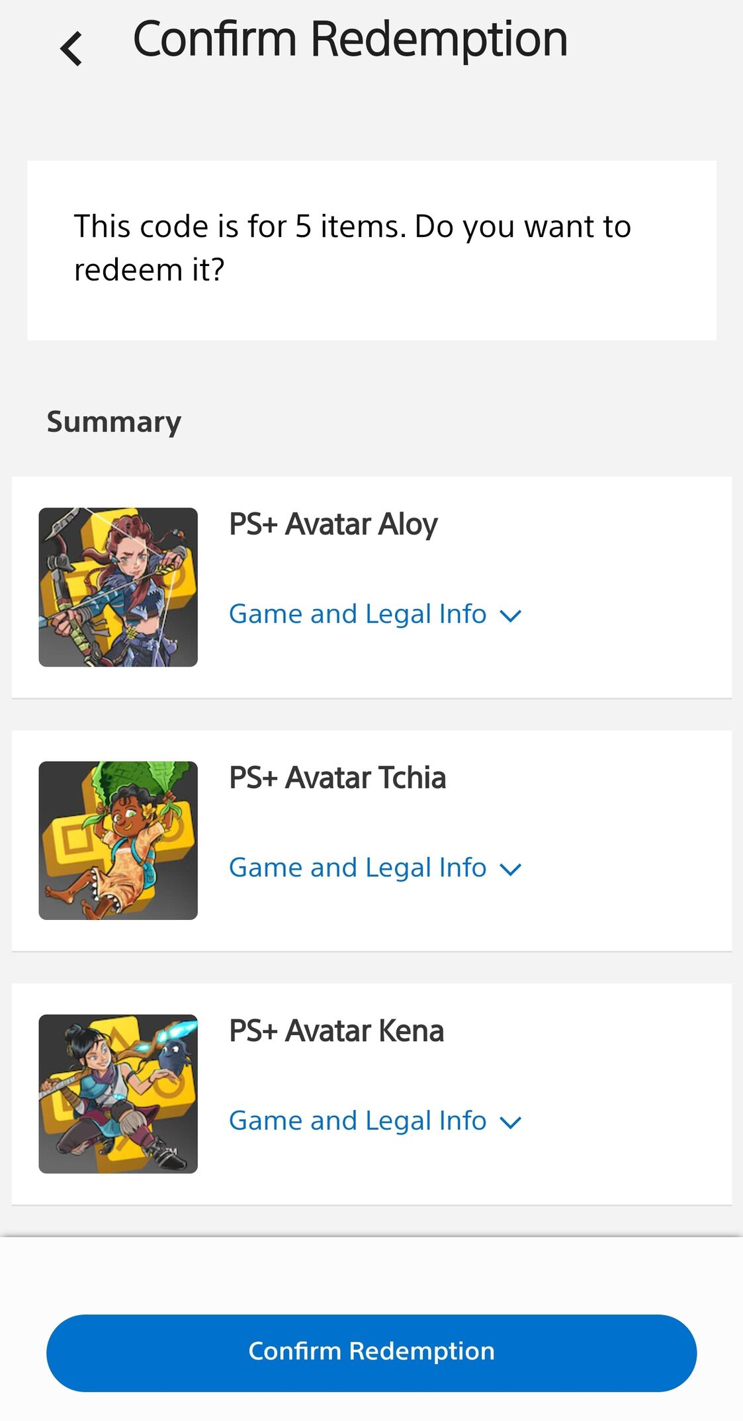The height and width of the screenshot is (1421, 743).
Task: Open the Tchia avatar thumbnail
Action: coord(118,841)
